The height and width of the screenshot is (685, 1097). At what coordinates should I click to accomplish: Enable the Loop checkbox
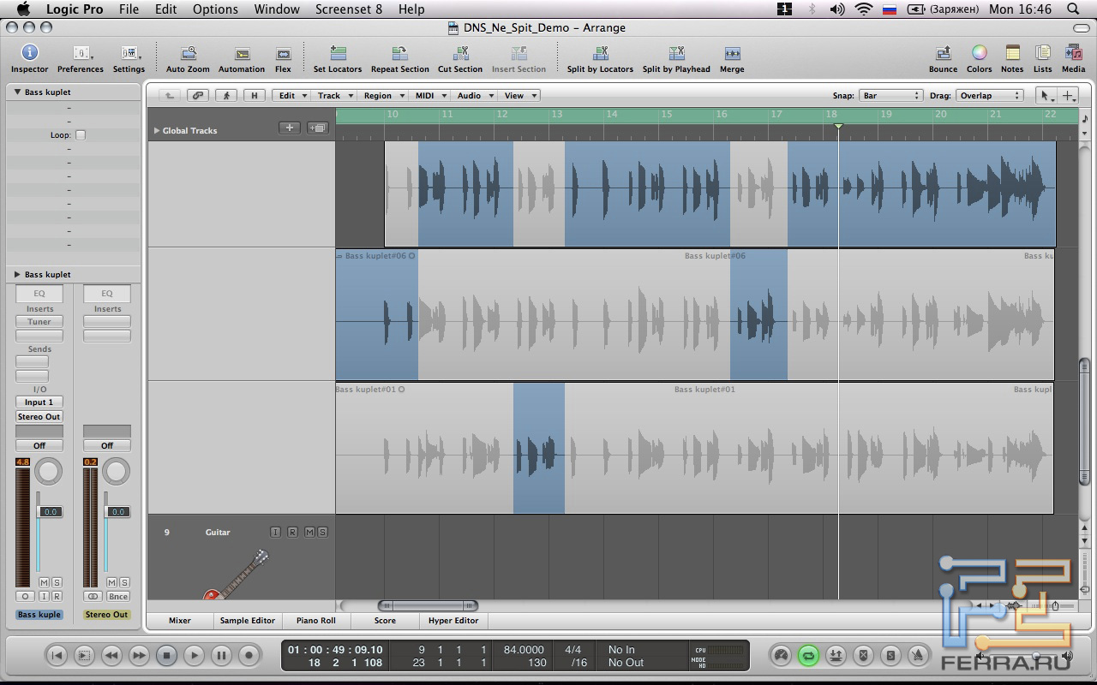click(x=81, y=135)
